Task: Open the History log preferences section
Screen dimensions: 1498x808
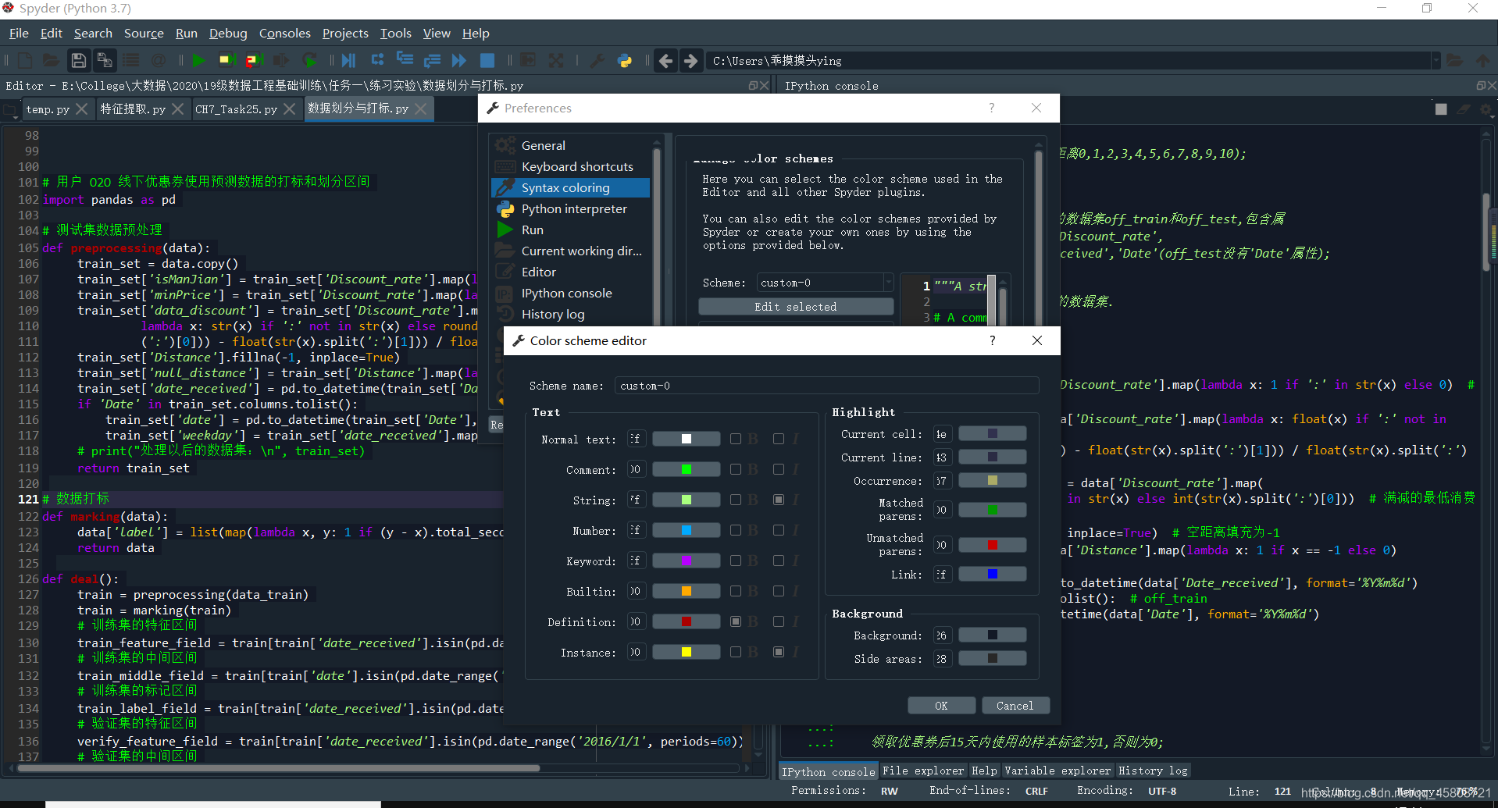Action: pyautogui.click(x=553, y=314)
